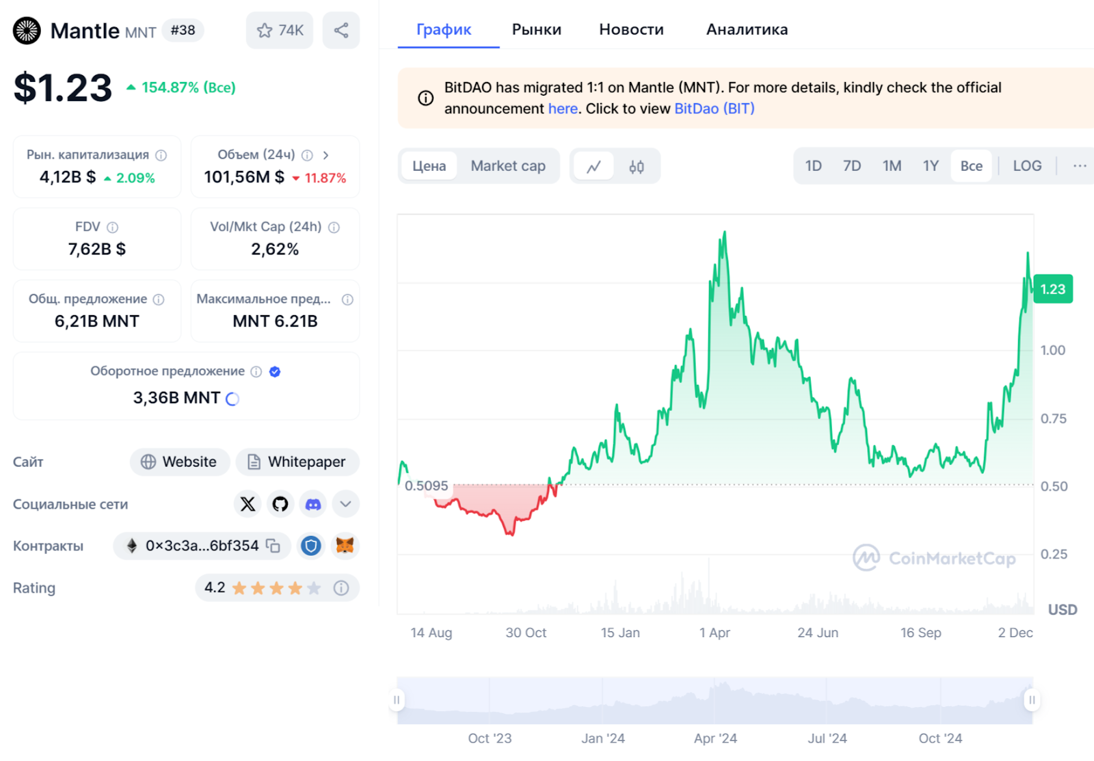Click info icon beside FDV
The image size is (1094, 761).
click(113, 227)
